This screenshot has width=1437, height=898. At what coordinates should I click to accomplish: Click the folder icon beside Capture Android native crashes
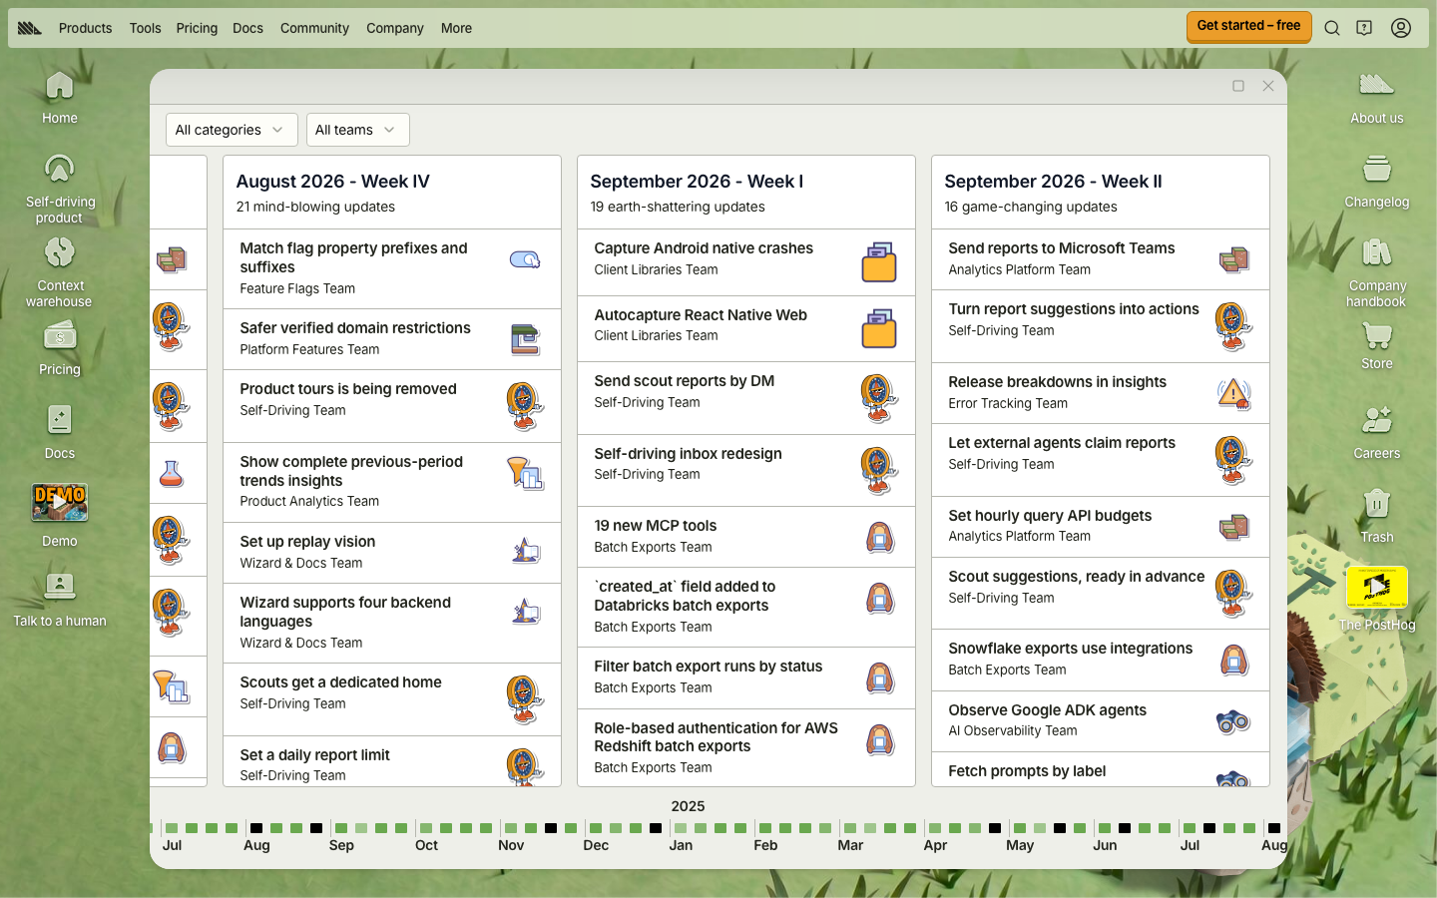click(879, 262)
